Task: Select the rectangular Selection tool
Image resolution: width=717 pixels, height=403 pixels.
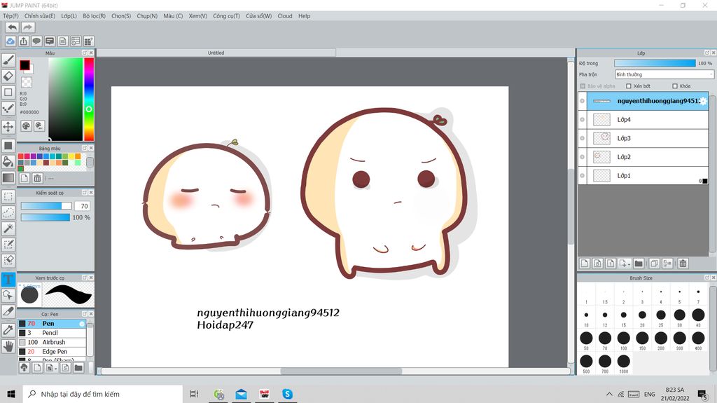Action: pos(8,196)
